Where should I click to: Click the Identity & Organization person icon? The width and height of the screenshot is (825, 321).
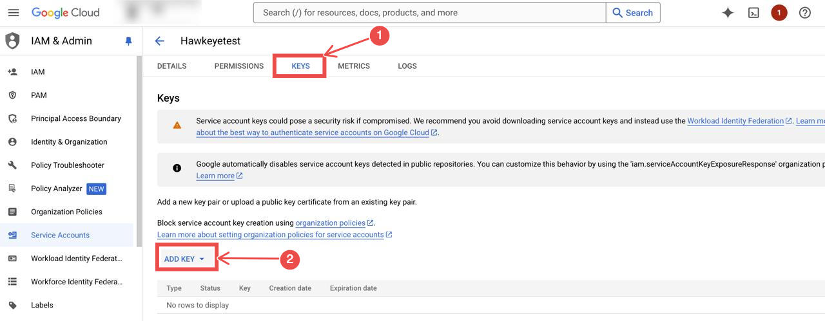12,142
